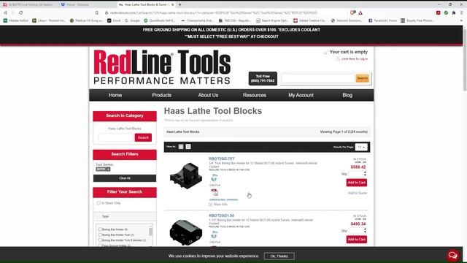Open the Adobe Creative Cloud bookmark
Image resolution: width=467 pixels, height=263 pixels.
click(x=309, y=20)
